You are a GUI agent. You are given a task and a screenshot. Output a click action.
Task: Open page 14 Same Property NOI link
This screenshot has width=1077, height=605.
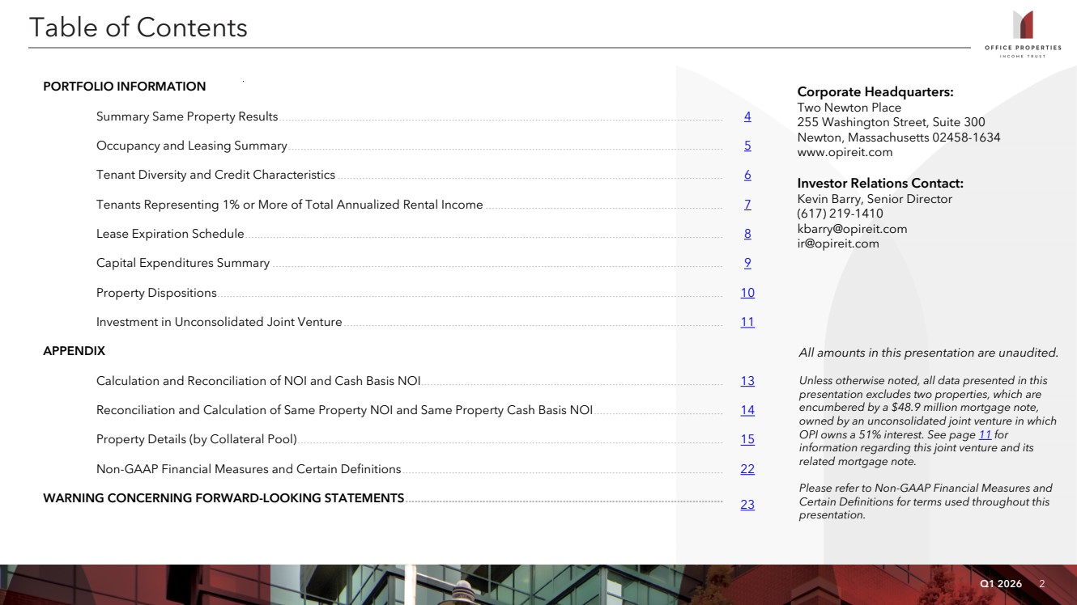click(x=747, y=410)
